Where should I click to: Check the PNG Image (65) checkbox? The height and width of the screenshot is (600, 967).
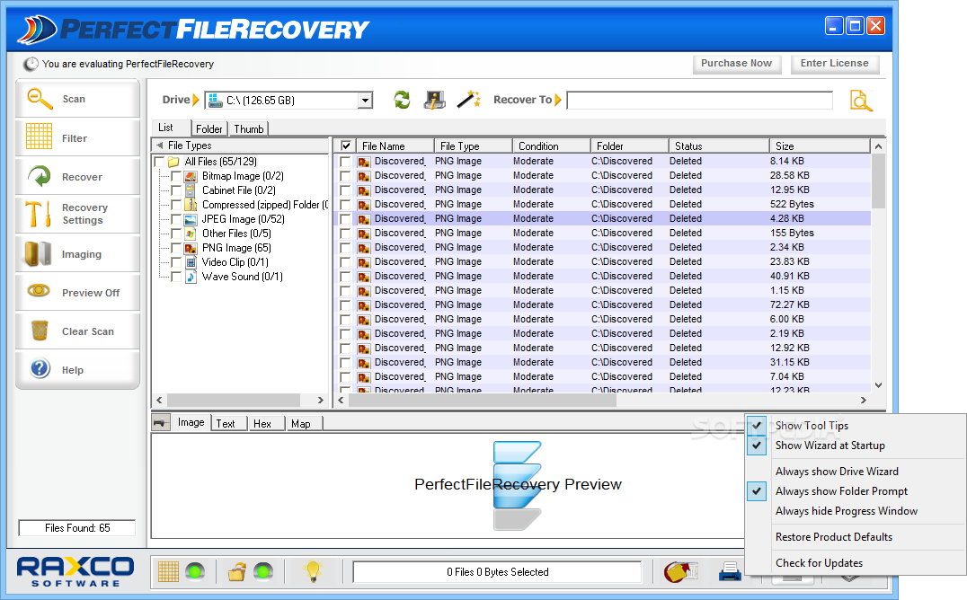click(176, 248)
